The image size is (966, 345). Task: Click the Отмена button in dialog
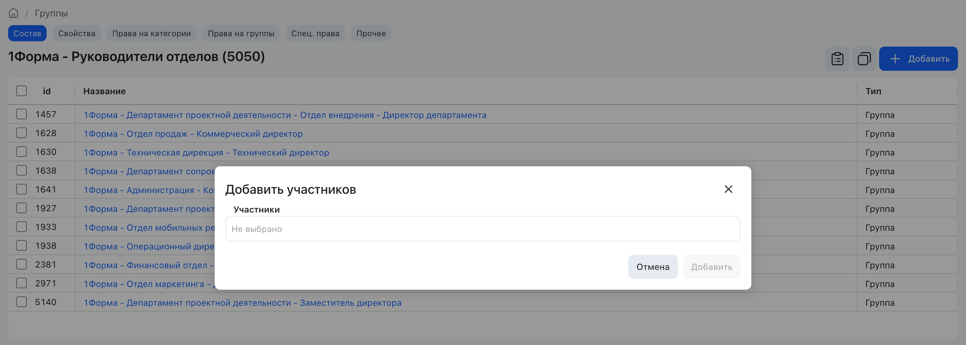652,267
